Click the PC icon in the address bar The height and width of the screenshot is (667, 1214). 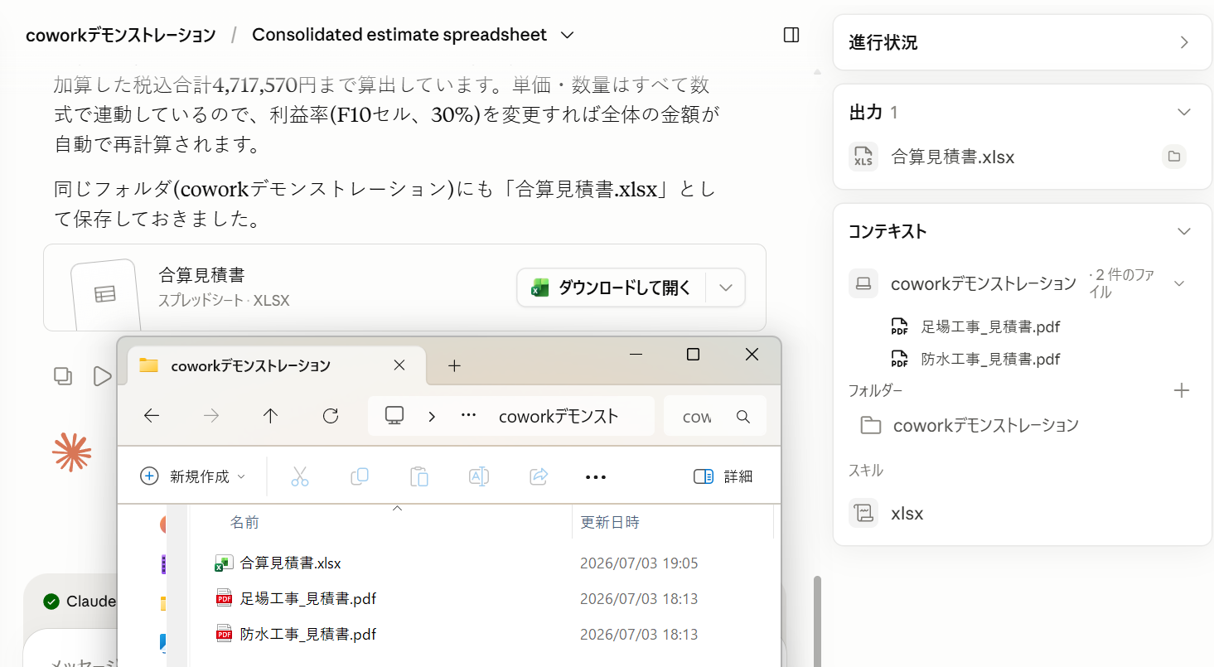394,416
